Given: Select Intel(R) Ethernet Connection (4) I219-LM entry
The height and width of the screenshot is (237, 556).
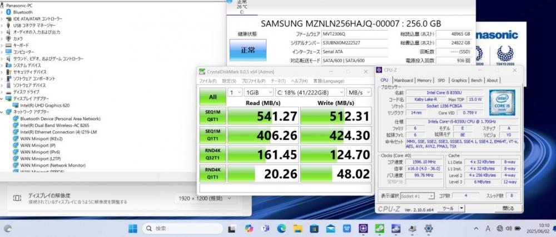Looking at the screenshot, I should [x=58, y=132].
